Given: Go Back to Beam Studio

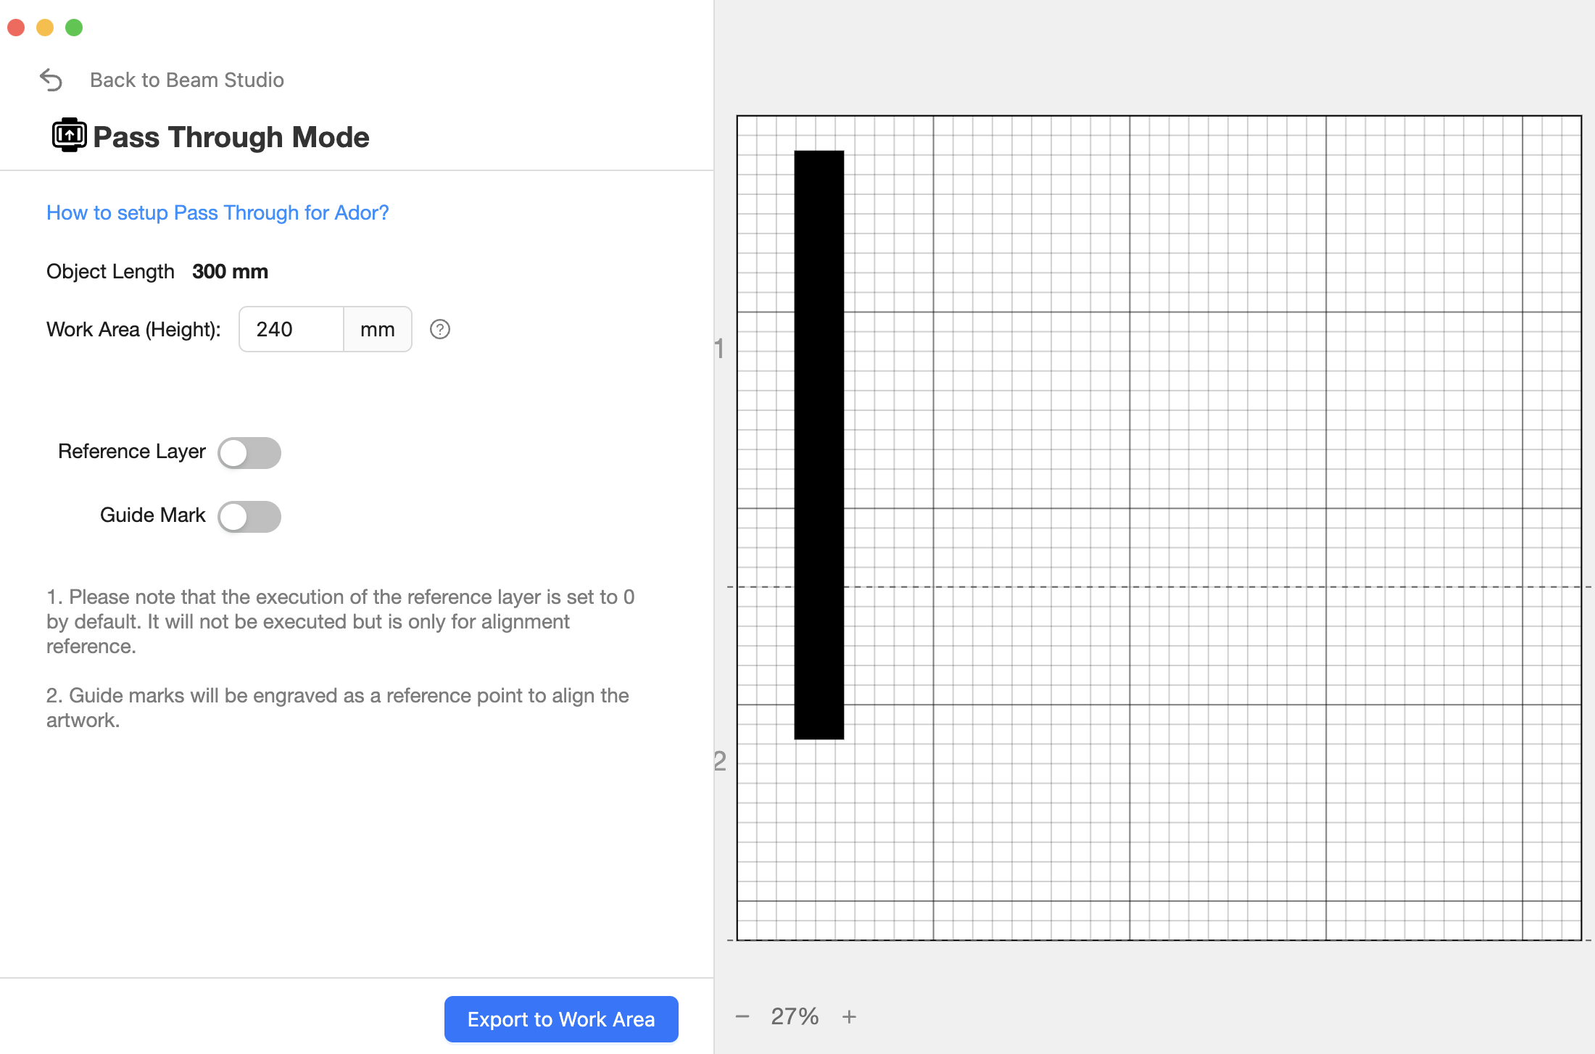Looking at the screenshot, I should [x=187, y=80].
